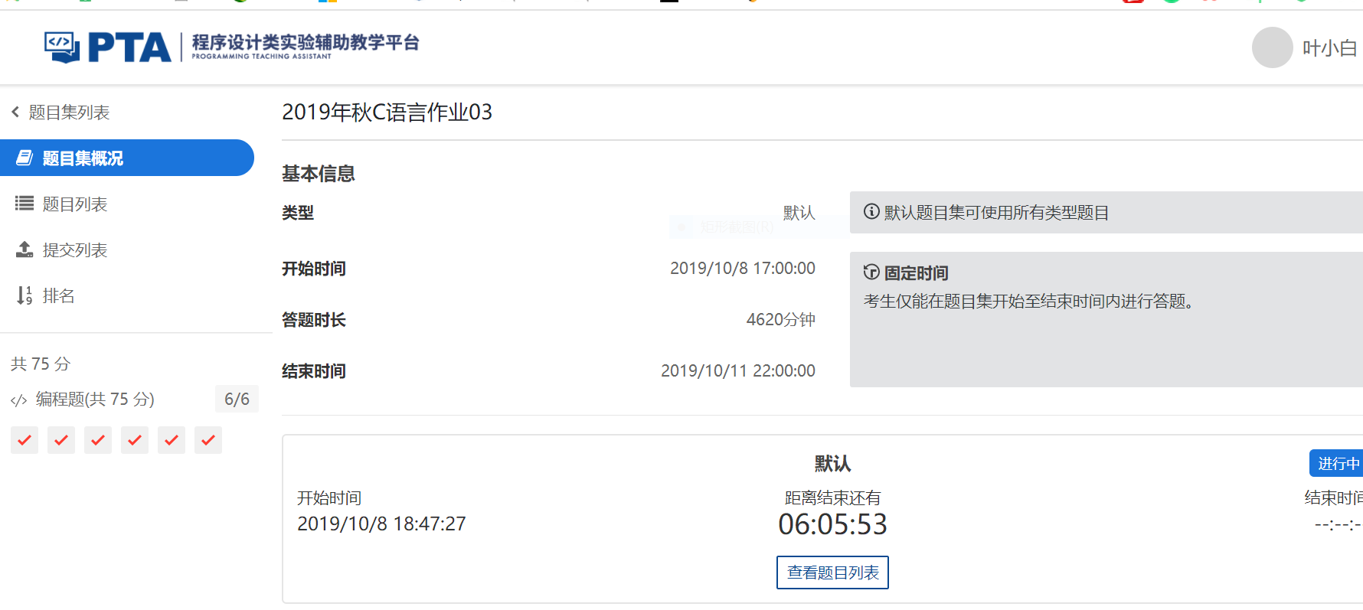Click the info icon beside 默认题目集可使用所有类型题目
Image resolution: width=1363 pixels, height=610 pixels.
tap(871, 212)
